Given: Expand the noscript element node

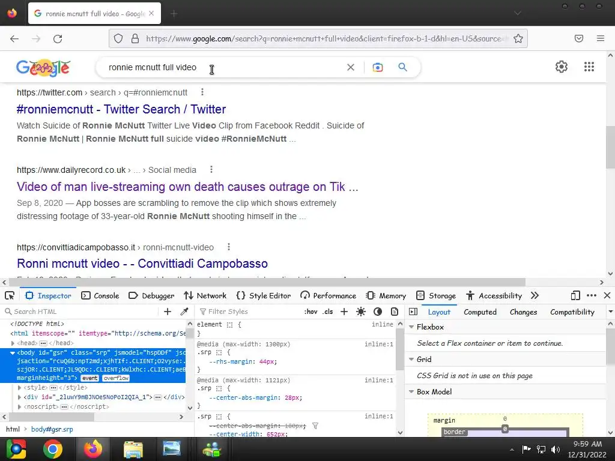Looking at the screenshot, I should click(x=19, y=407).
